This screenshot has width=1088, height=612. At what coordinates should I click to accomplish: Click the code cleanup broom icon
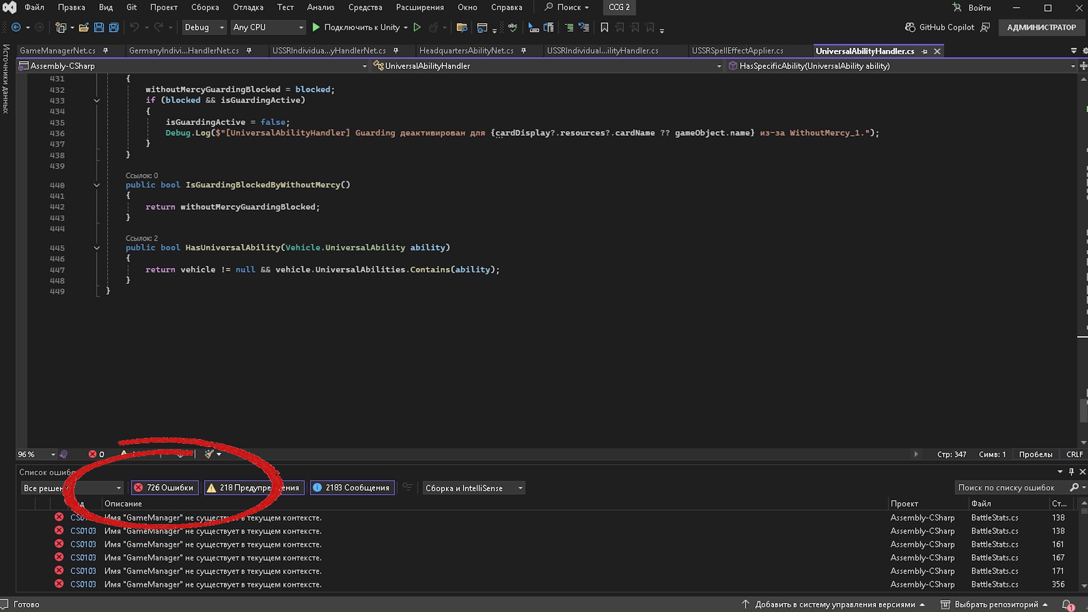pyautogui.click(x=209, y=454)
